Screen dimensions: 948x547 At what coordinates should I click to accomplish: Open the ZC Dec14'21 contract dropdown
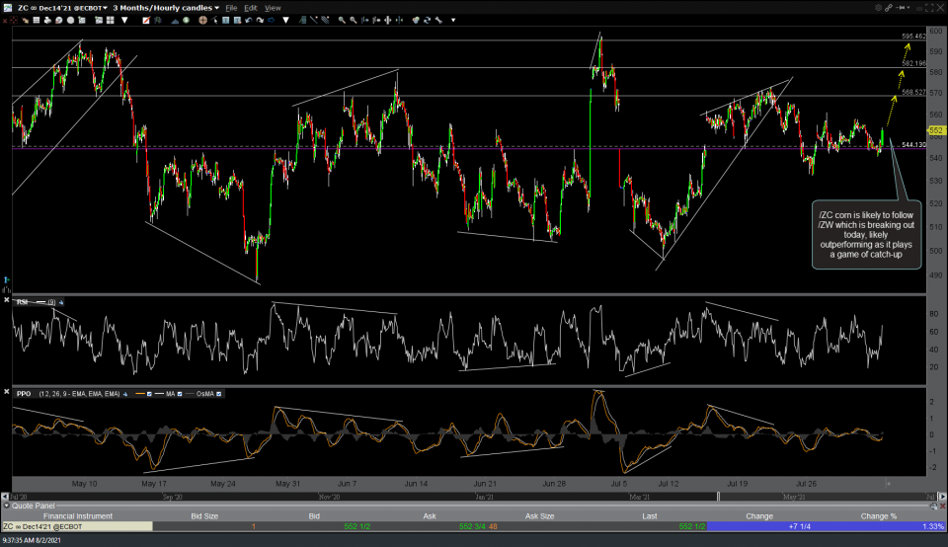(105, 8)
